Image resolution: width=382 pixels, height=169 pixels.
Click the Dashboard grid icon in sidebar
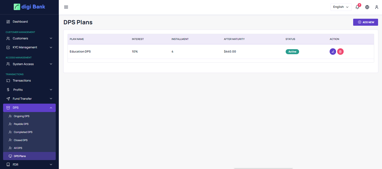point(8,22)
